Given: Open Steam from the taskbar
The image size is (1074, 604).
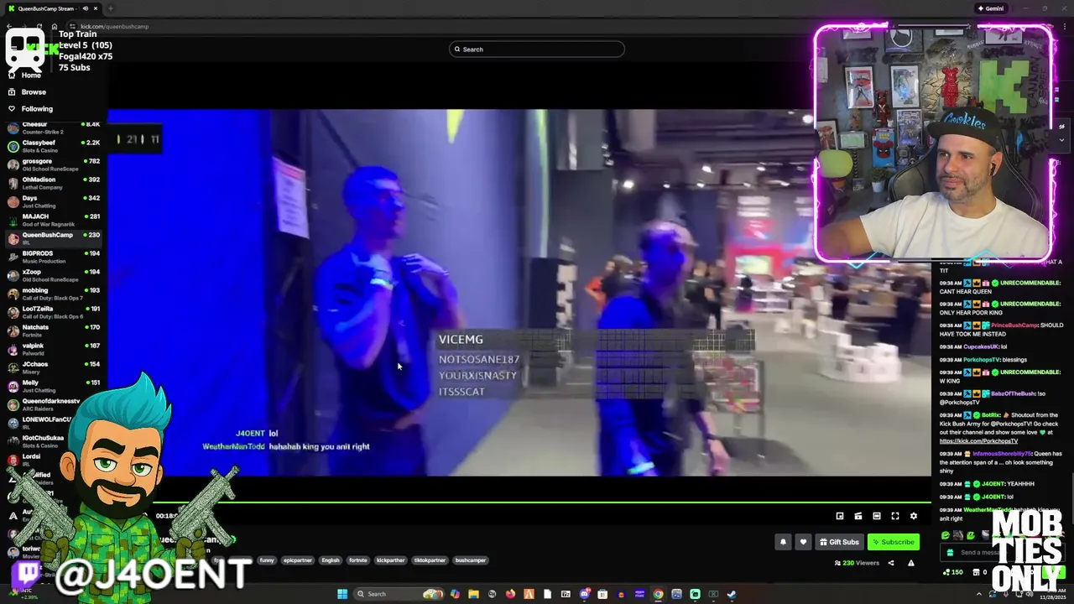Looking at the screenshot, I should coord(732,594).
